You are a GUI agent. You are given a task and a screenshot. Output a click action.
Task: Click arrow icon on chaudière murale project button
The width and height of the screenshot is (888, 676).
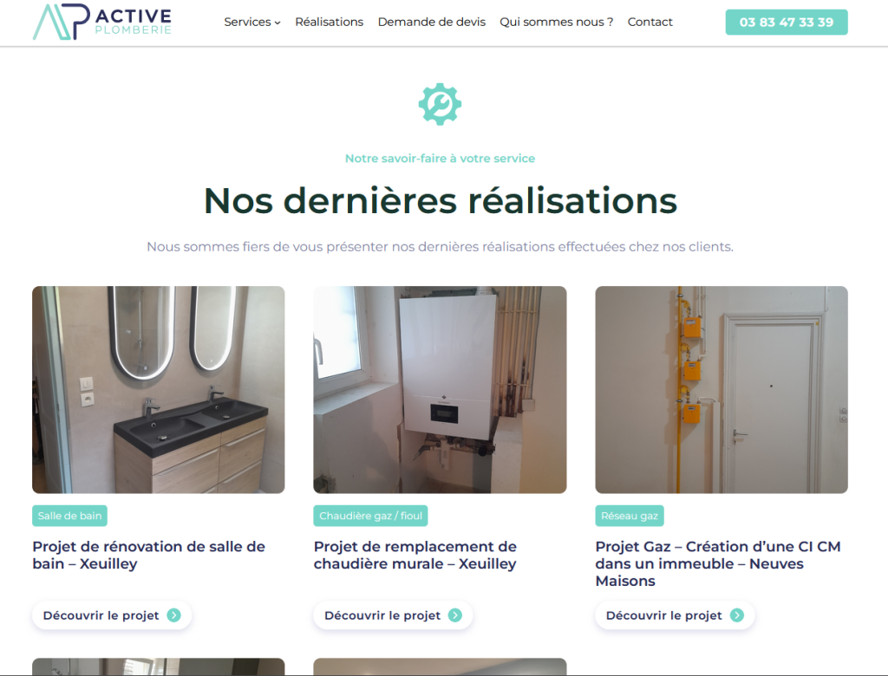[x=455, y=615]
